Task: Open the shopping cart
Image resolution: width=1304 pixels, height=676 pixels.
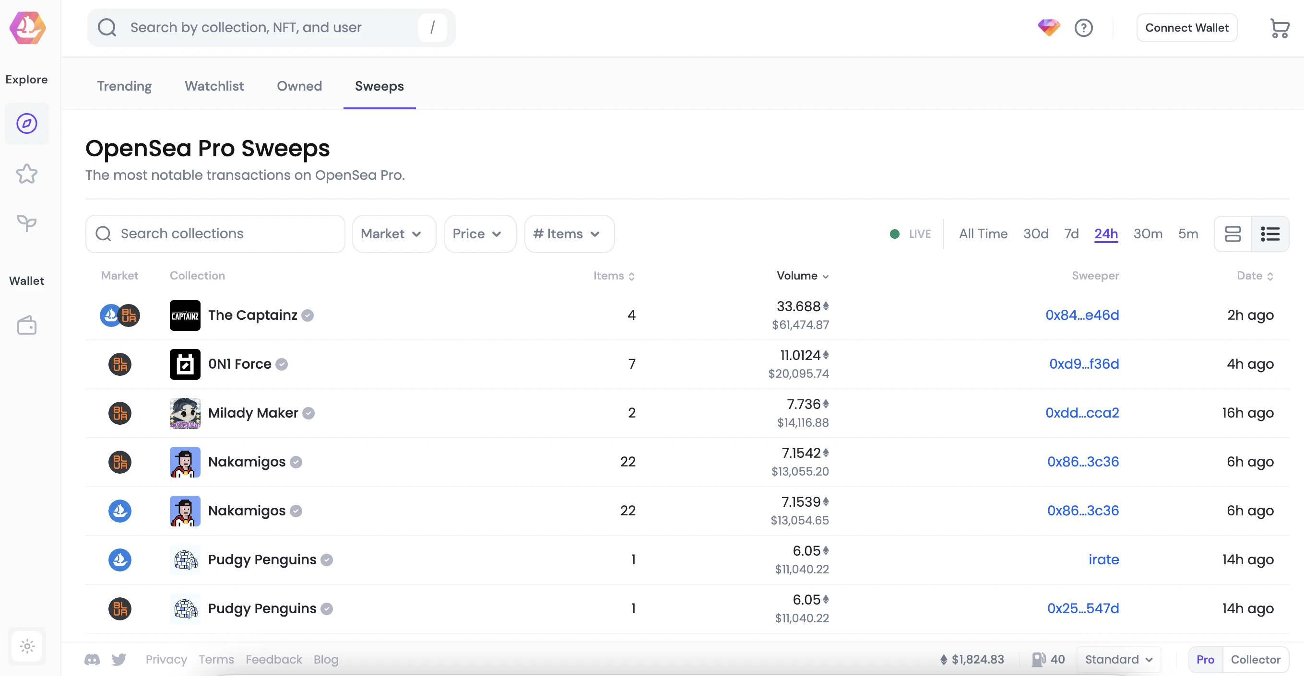Action: coord(1279,28)
